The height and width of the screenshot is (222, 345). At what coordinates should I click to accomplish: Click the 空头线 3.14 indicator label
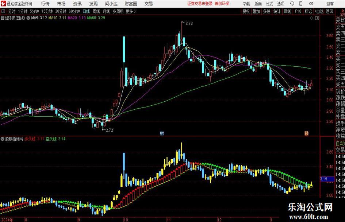(55, 139)
